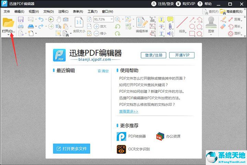
Task: Select the Strikethrough text tool
Action: (x=161, y=26)
